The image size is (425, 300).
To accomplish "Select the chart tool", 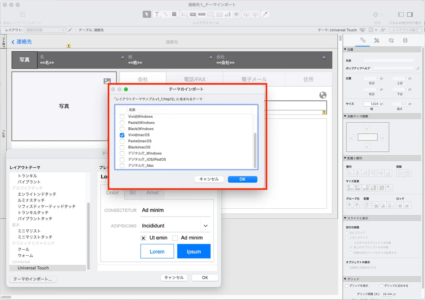I will click(x=228, y=14).
